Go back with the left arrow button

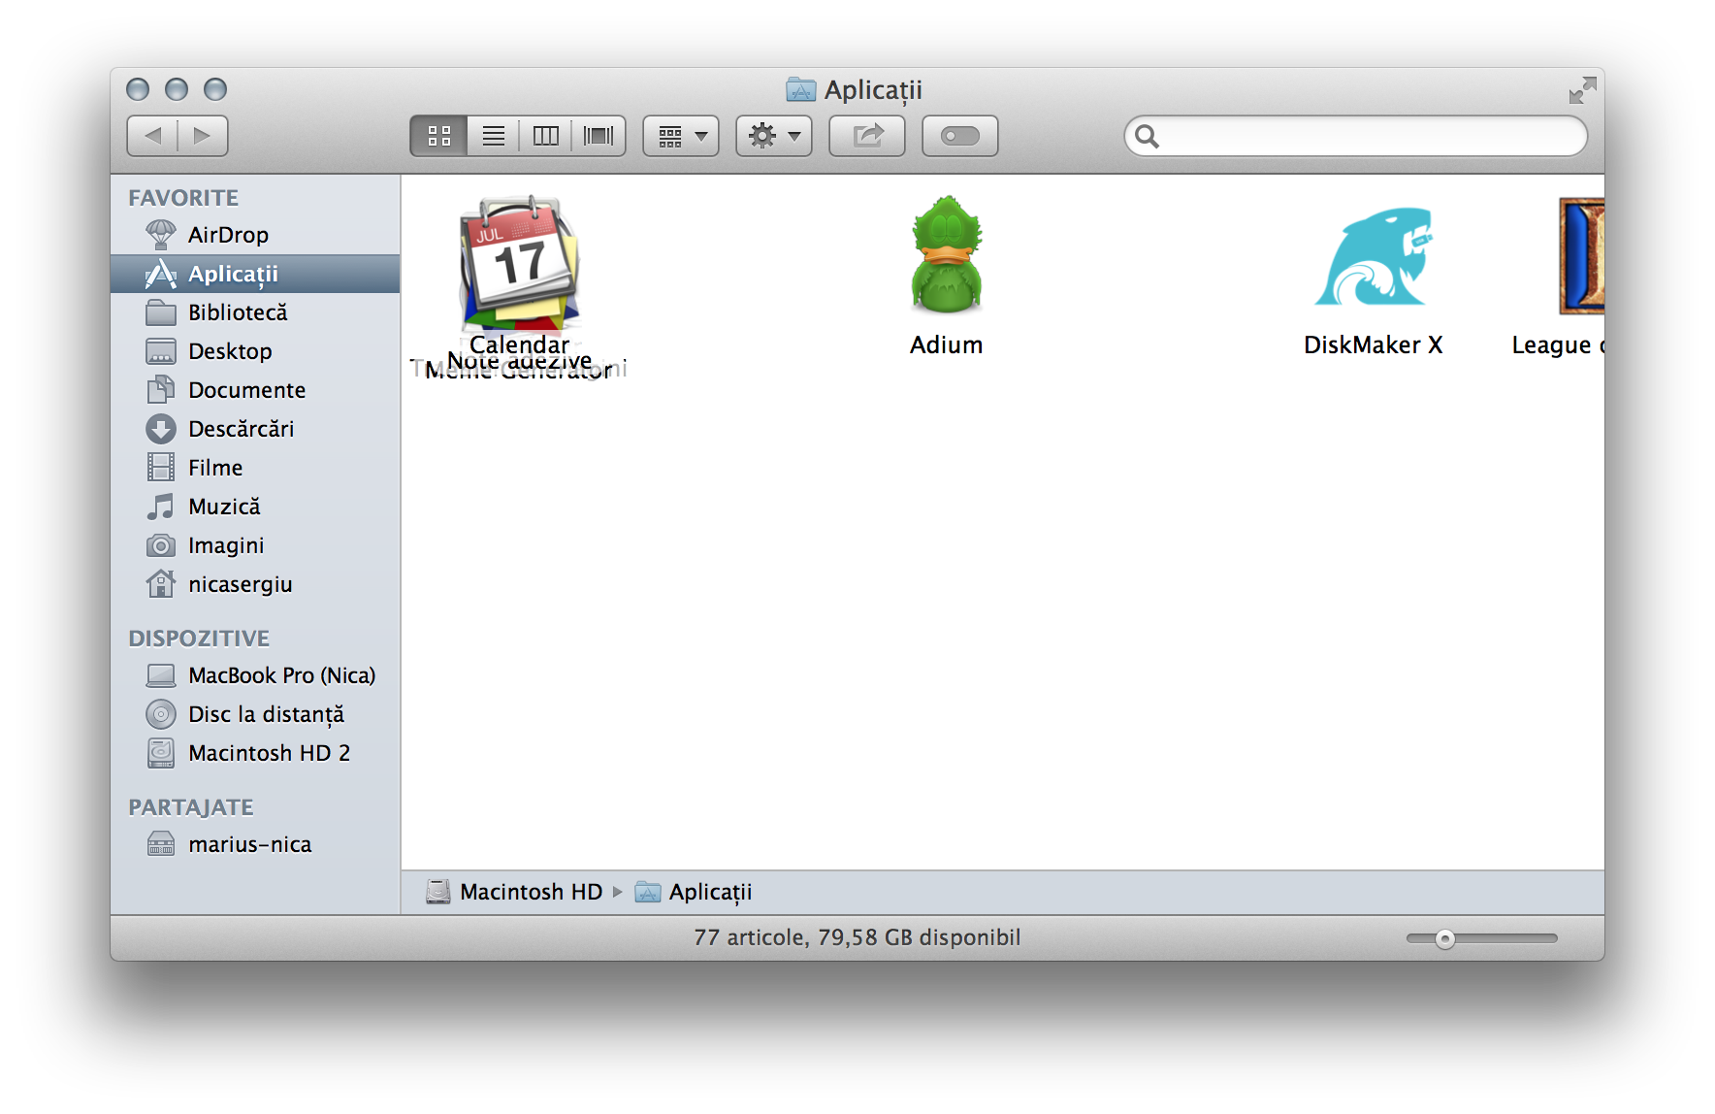152,136
